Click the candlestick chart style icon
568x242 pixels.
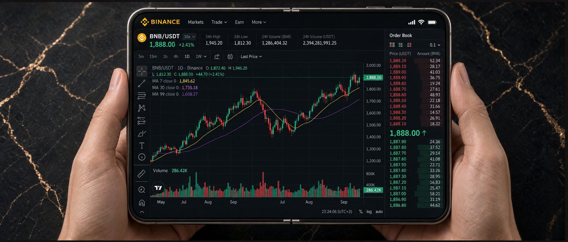(230, 56)
